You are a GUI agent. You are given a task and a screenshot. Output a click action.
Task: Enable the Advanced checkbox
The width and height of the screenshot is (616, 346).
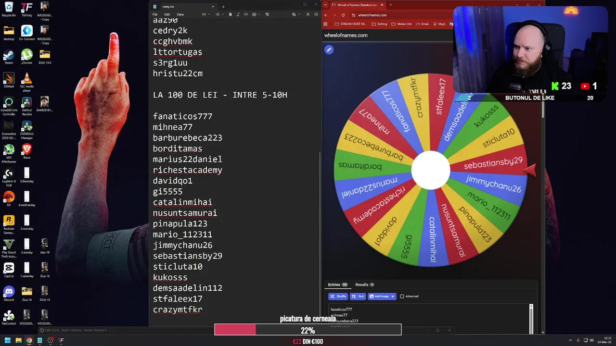pyautogui.click(x=402, y=297)
